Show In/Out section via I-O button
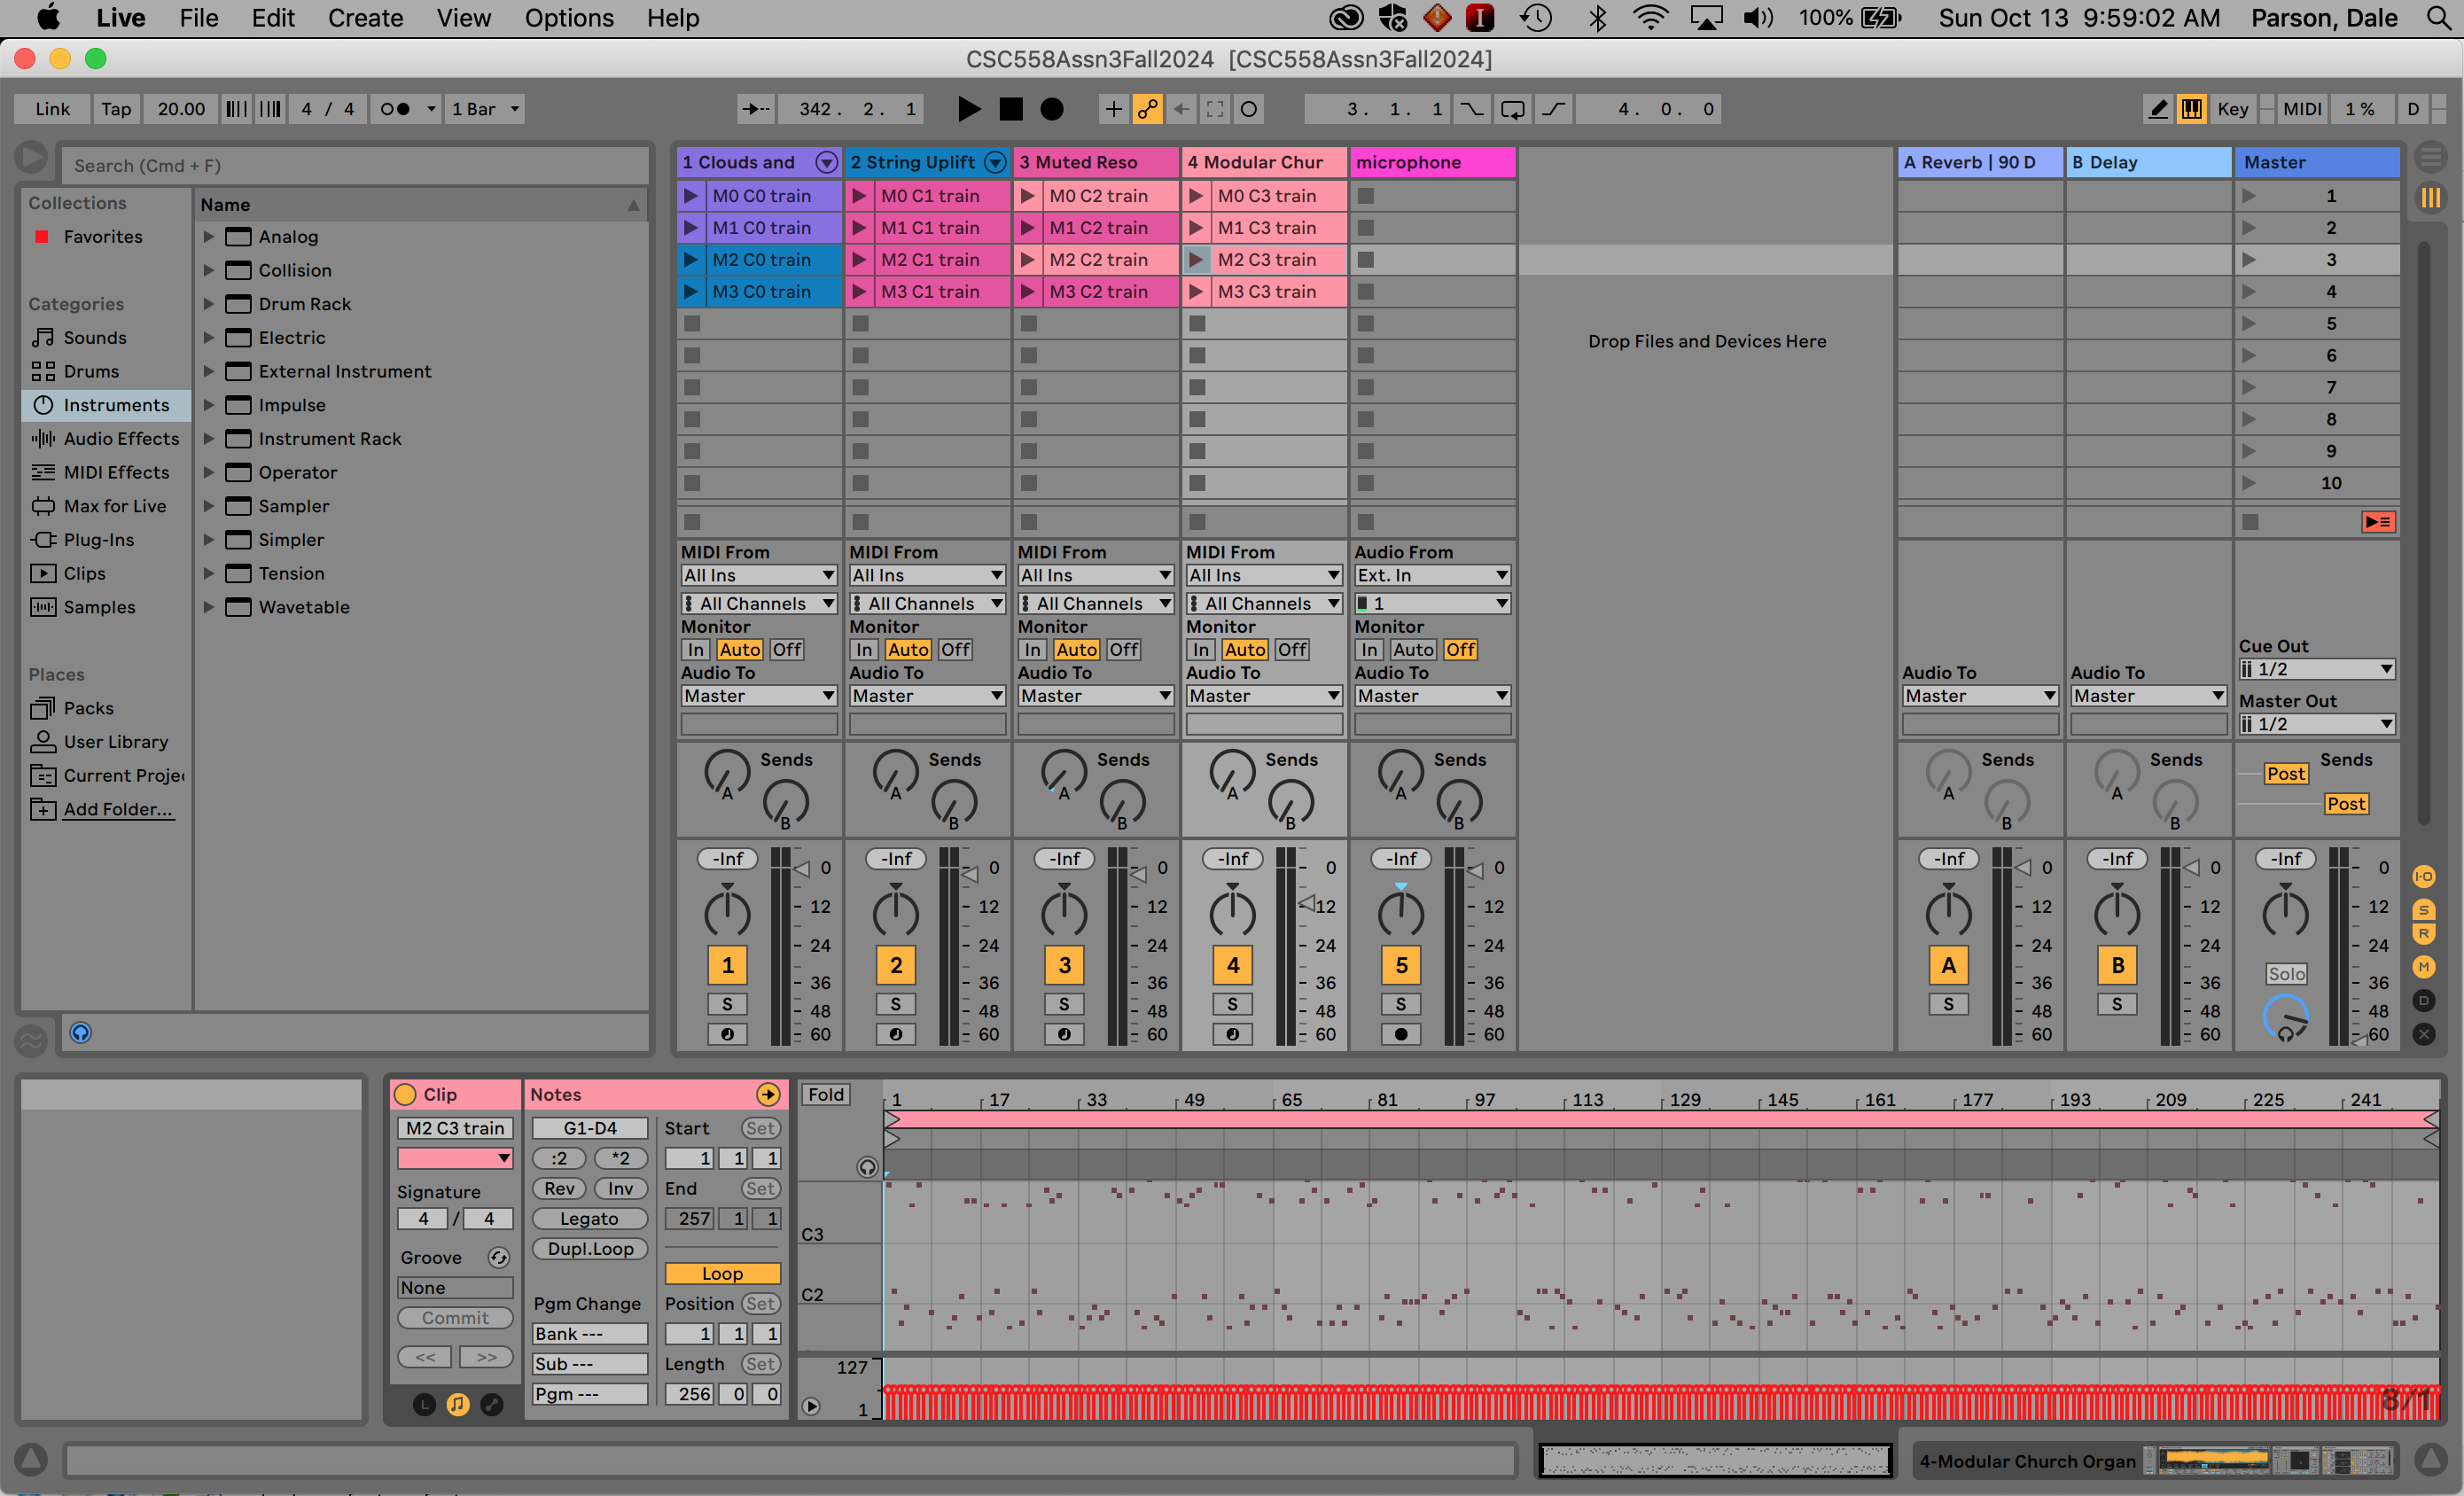 pos(2424,877)
